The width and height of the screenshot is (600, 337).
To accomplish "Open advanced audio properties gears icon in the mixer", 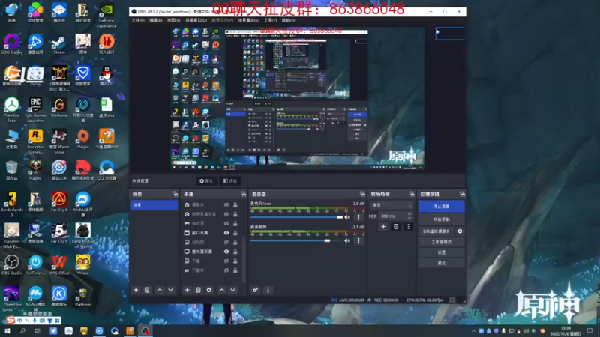I will pos(255,290).
